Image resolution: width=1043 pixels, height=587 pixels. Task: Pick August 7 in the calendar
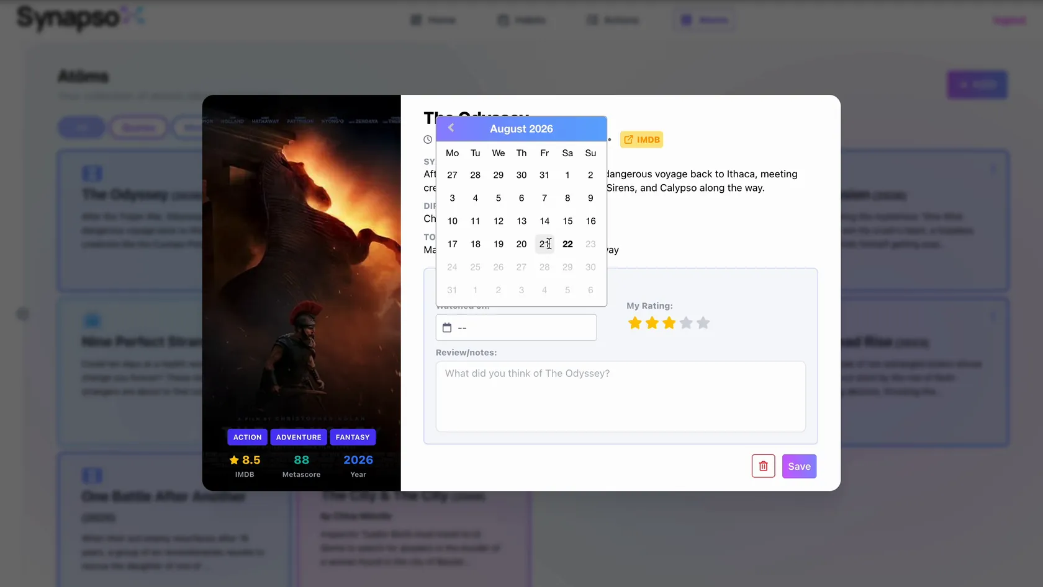[x=544, y=198]
